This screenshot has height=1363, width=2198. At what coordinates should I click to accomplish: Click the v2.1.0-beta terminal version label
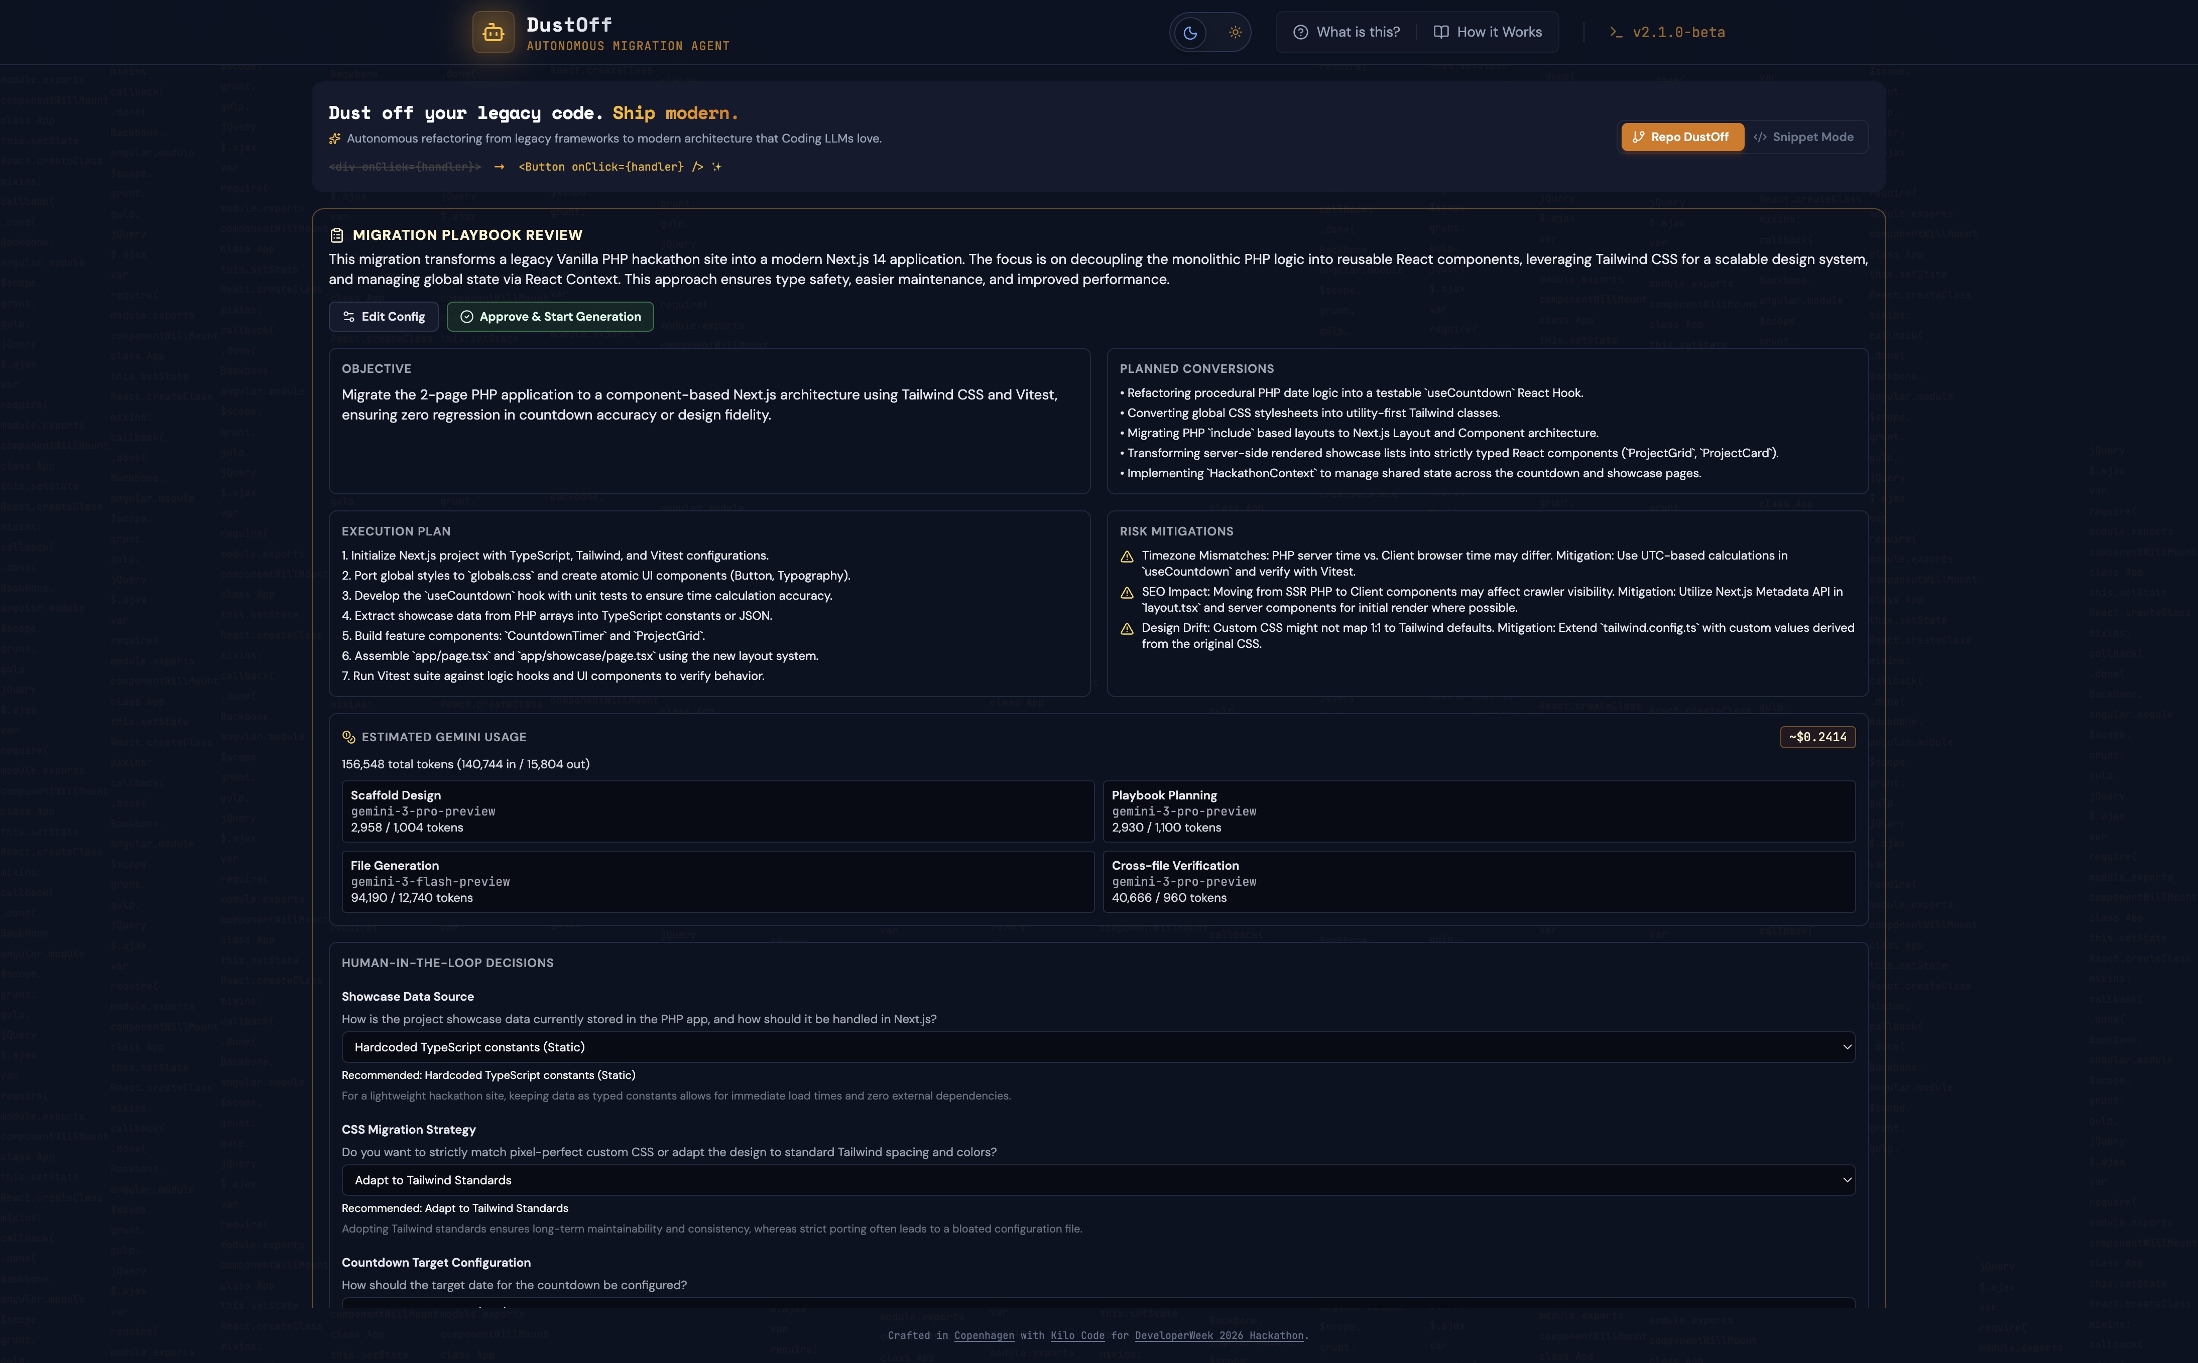tap(1667, 33)
